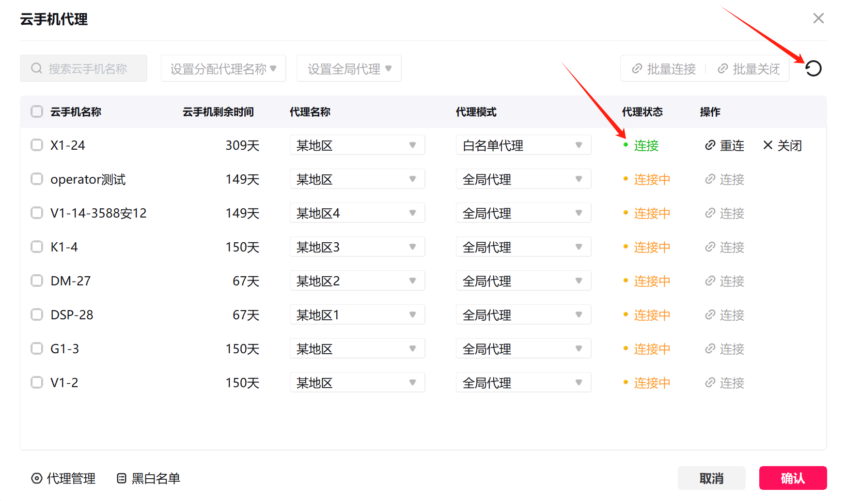Check the DM-27 row checkbox
Screen dimensions: 846x501
(37, 281)
